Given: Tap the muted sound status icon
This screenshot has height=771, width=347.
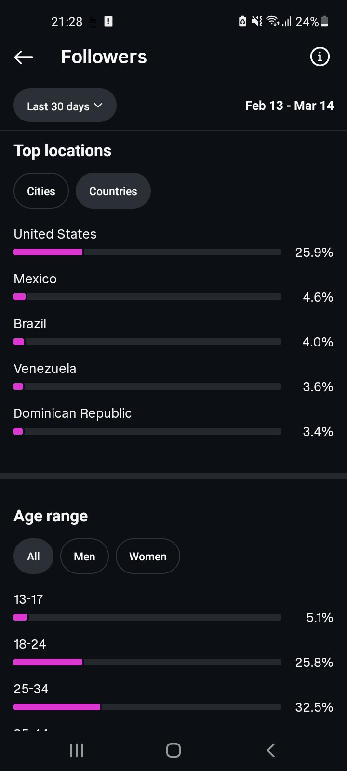Looking at the screenshot, I should tap(257, 21).
